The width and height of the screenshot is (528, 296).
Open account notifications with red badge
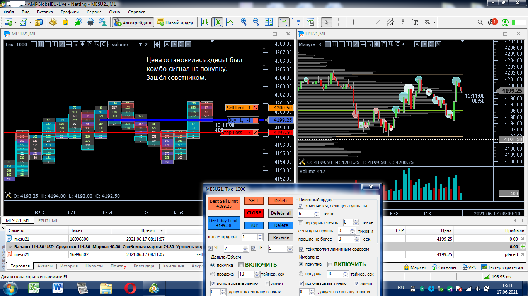coord(493,22)
